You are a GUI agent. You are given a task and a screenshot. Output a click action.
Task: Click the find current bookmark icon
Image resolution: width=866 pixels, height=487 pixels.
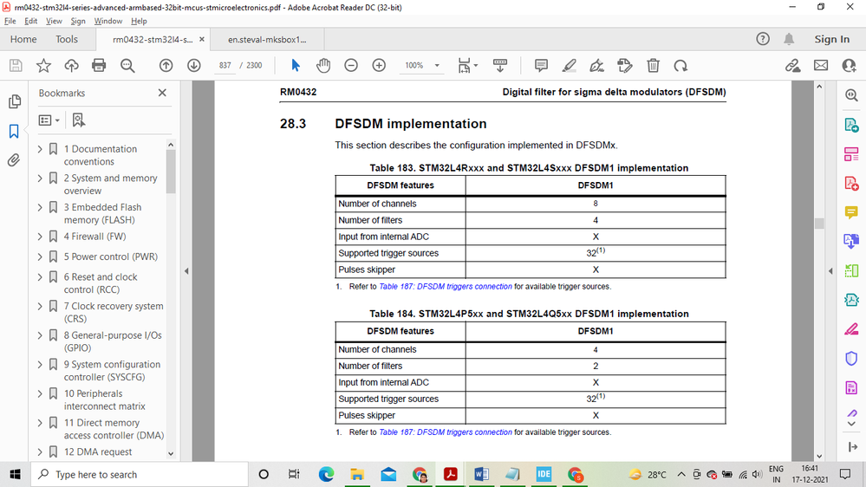[78, 120]
